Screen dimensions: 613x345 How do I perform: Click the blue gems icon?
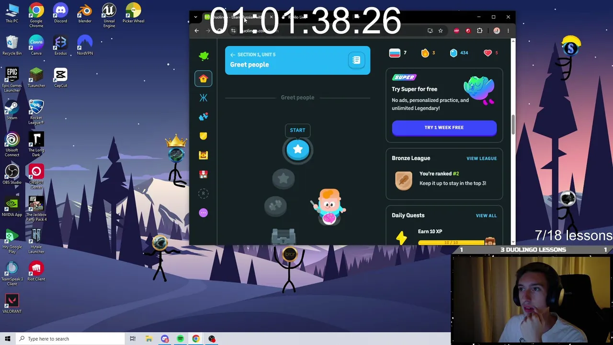(454, 53)
